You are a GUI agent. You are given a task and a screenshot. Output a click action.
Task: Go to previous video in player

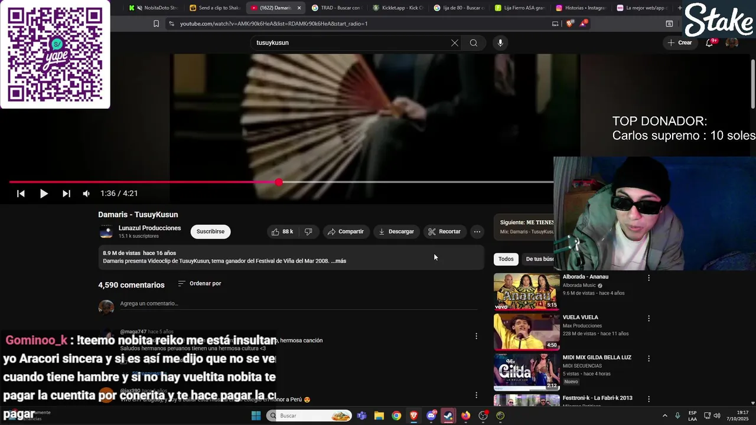[x=21, y=194]
